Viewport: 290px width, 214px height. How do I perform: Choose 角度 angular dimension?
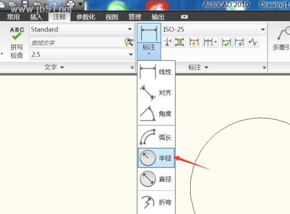point(156,114)
